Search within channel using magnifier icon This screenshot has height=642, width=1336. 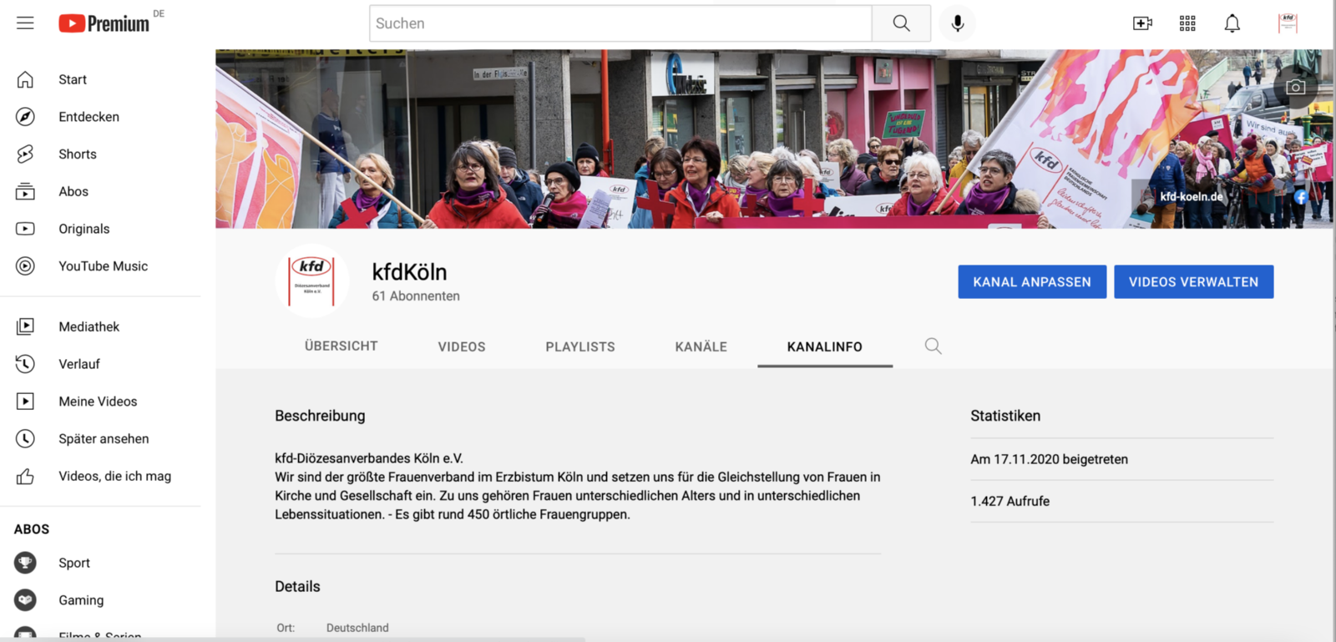pos(933,346)
